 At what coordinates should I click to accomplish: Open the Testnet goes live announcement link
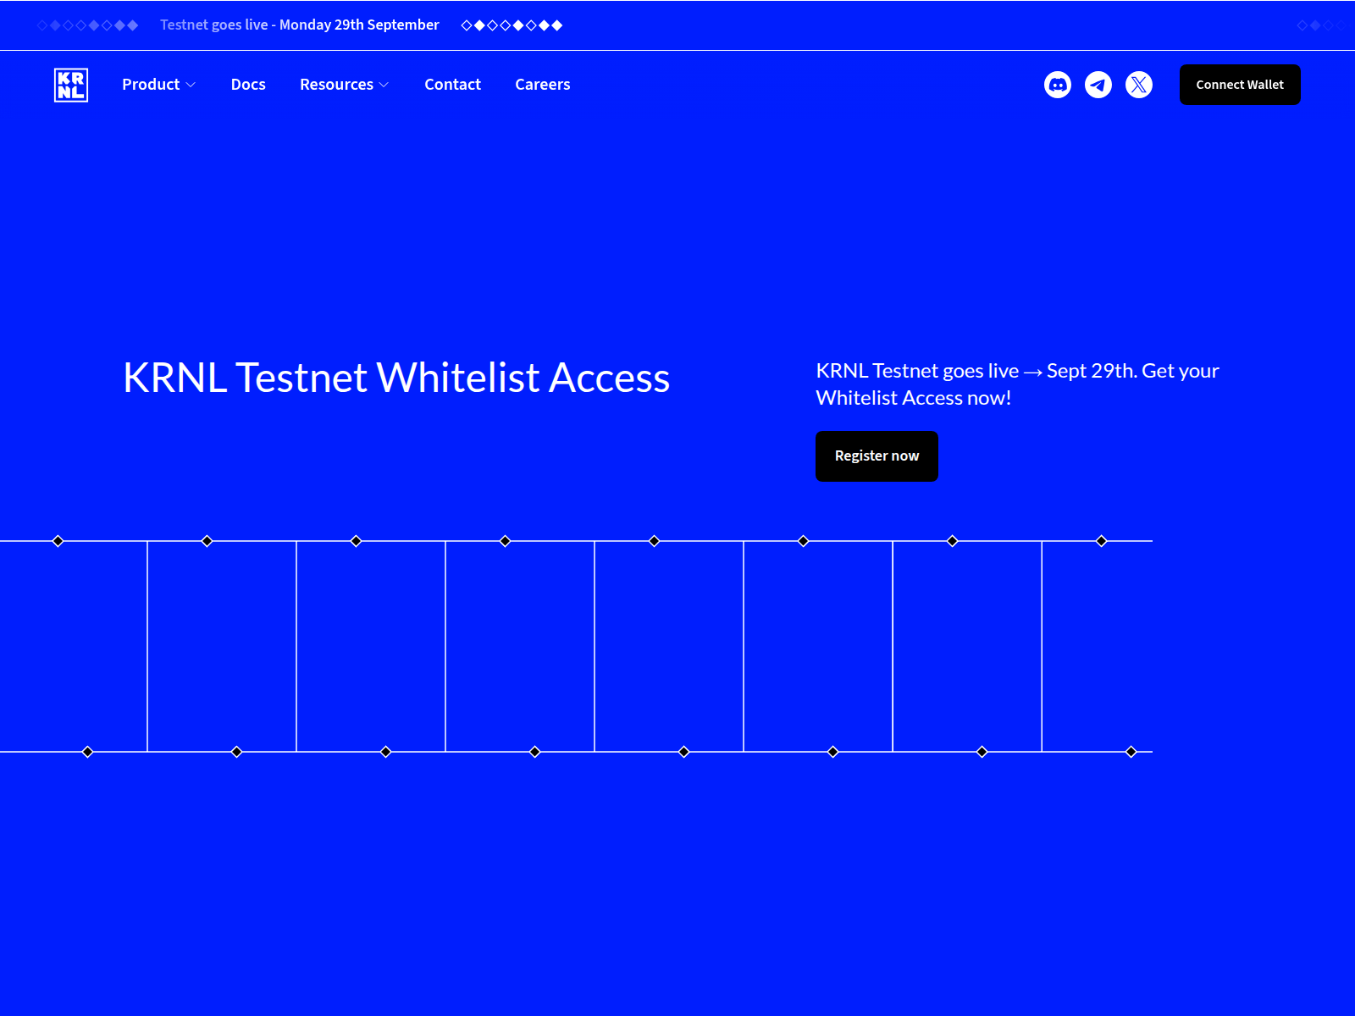pyautogui.click(x=300, y=25)
